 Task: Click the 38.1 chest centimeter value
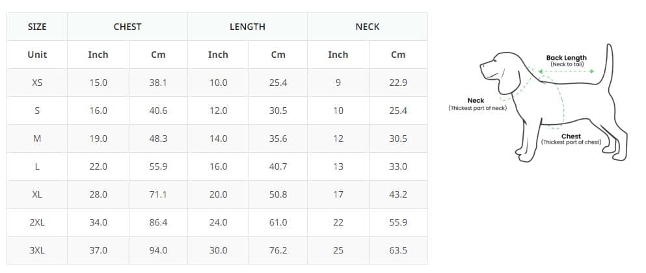(158, 83)
